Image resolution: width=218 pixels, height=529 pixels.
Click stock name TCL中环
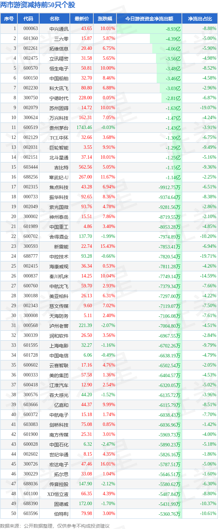point(59,138)
